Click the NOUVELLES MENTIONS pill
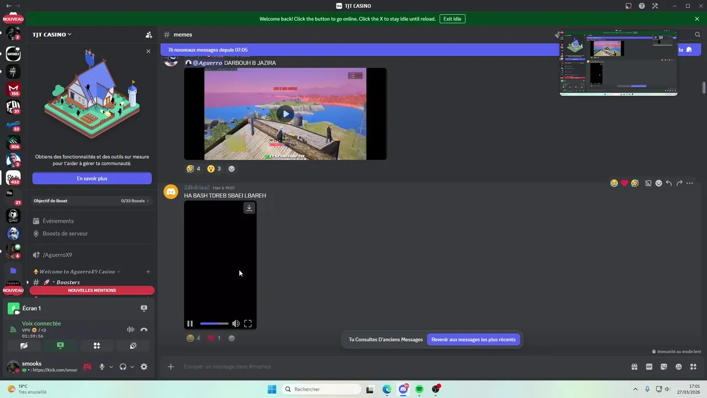The image size is (707, 398). pos(92,290)
